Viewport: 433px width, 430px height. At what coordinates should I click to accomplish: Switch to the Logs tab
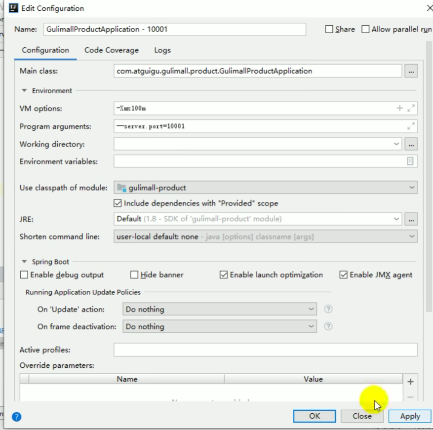coord(162,50)
